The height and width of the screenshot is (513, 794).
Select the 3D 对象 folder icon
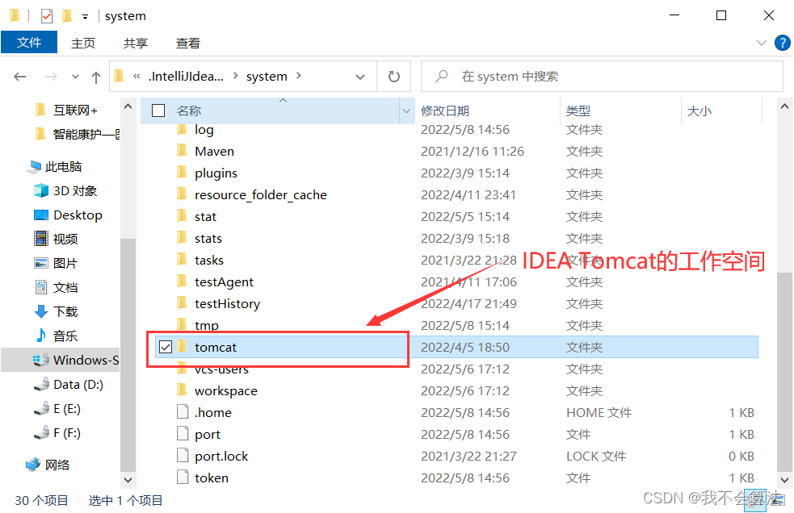pos(41,190)
